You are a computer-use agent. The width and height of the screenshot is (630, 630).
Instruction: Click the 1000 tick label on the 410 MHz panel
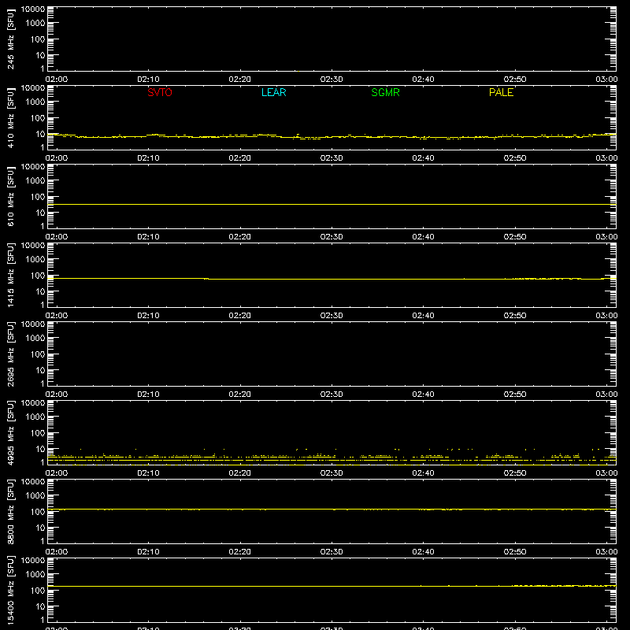point(35,102)
